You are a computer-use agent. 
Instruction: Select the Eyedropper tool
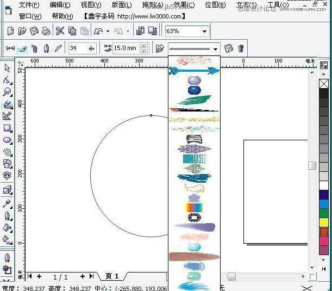click(7, 204)
